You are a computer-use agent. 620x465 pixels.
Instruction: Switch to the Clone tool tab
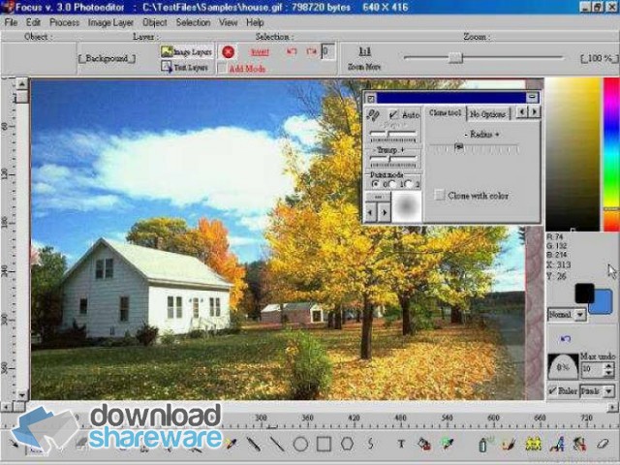click(445, 113)
